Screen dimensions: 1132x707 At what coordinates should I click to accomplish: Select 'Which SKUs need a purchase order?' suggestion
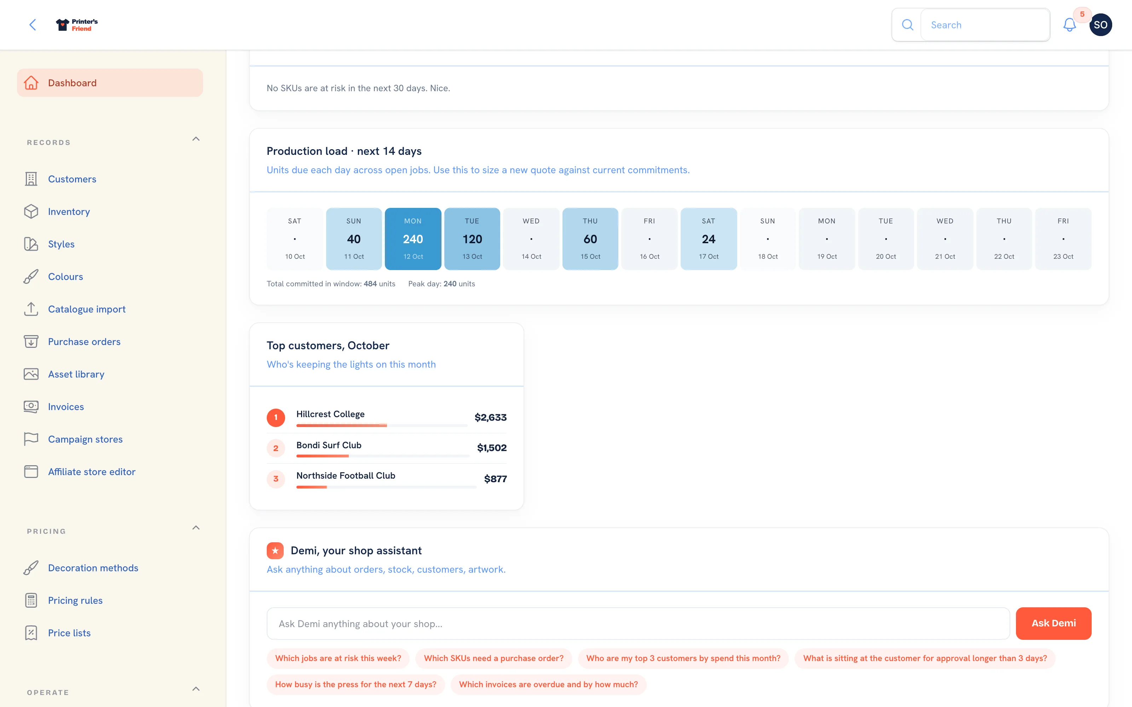(493, 658)
